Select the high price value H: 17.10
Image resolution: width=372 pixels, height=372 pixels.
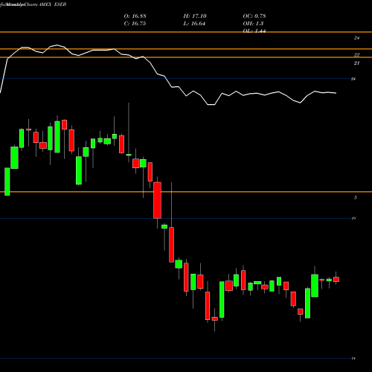(x=195, y=16)
